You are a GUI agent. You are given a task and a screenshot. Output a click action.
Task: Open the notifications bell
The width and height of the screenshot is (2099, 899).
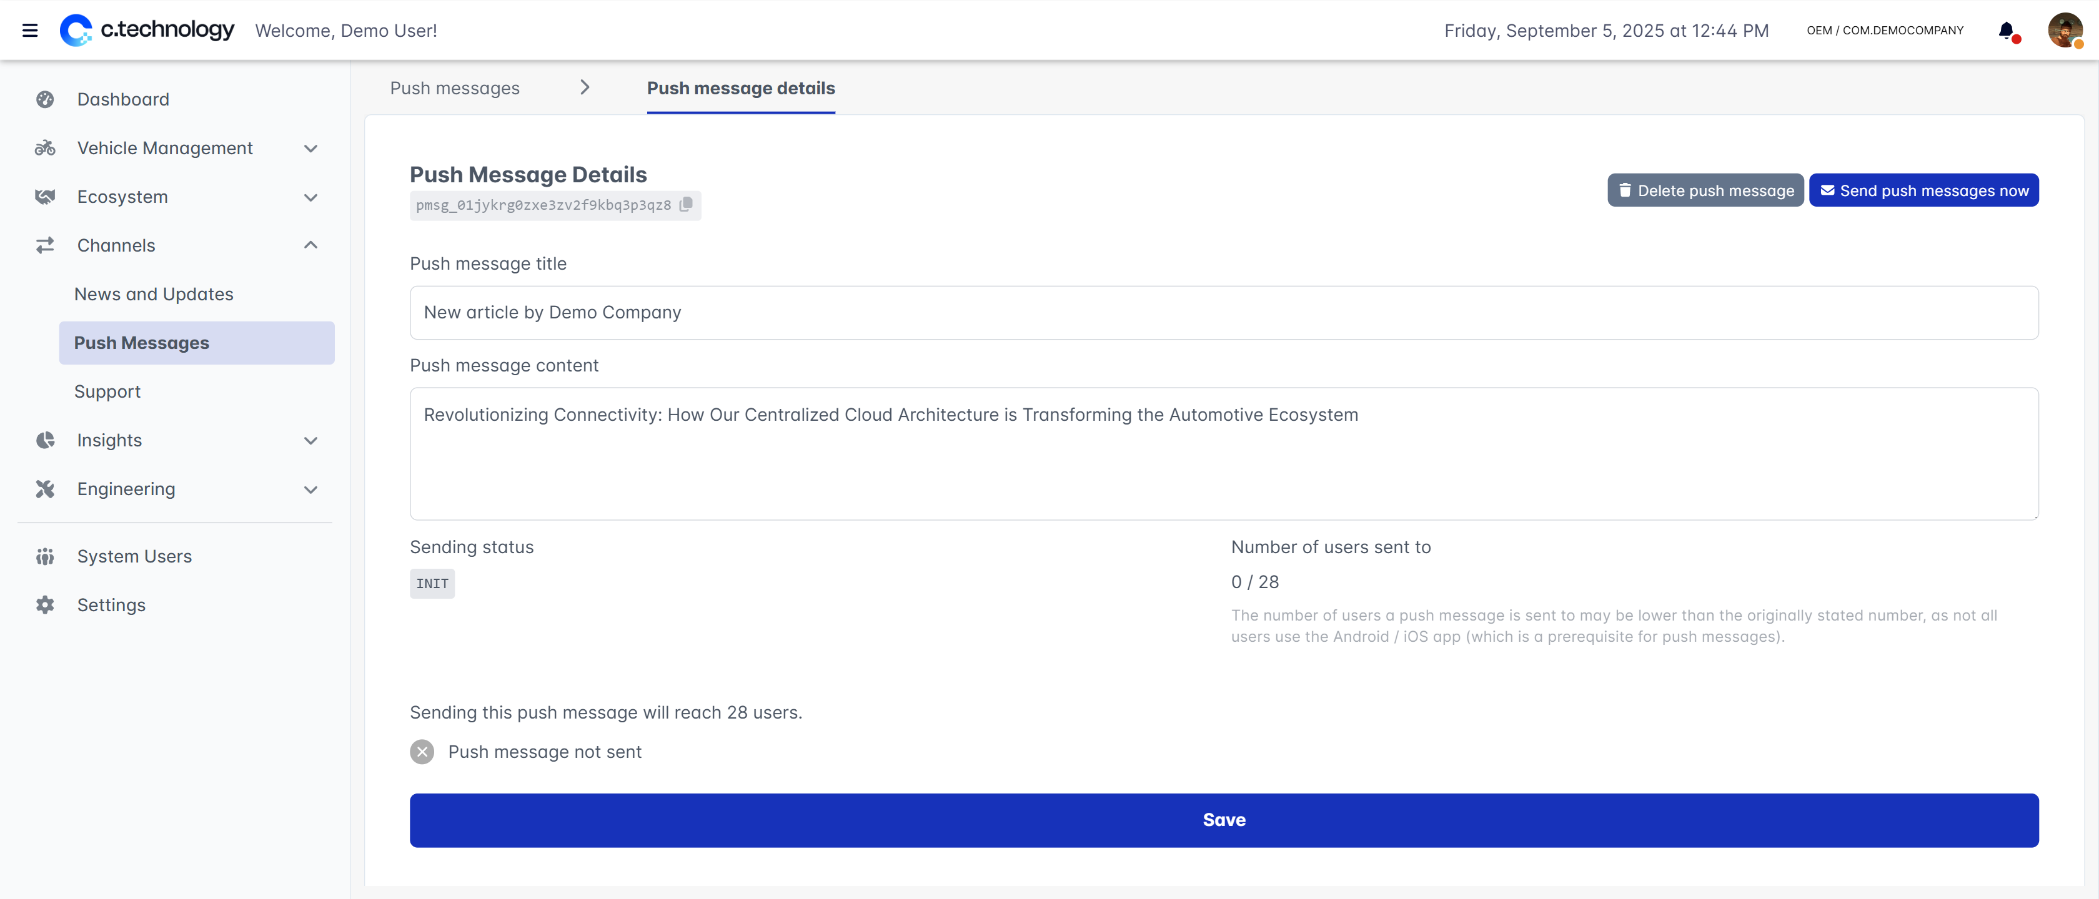(x=2006, y=31)
